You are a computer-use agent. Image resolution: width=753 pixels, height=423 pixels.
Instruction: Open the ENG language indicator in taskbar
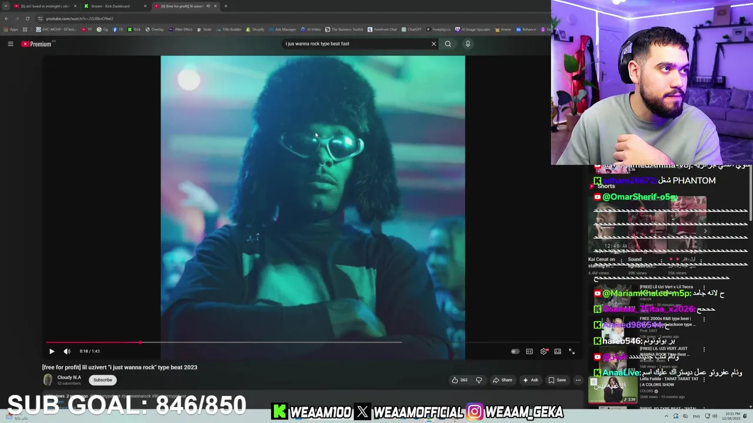(697, 416)
